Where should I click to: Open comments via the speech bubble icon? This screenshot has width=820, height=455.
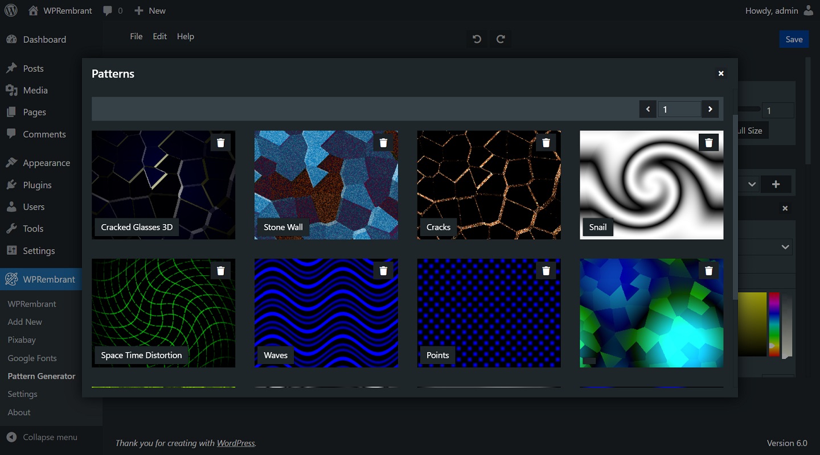click(108, 10)
